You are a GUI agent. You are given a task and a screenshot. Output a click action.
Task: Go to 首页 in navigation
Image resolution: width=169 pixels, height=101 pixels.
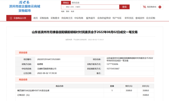(35, 18)
